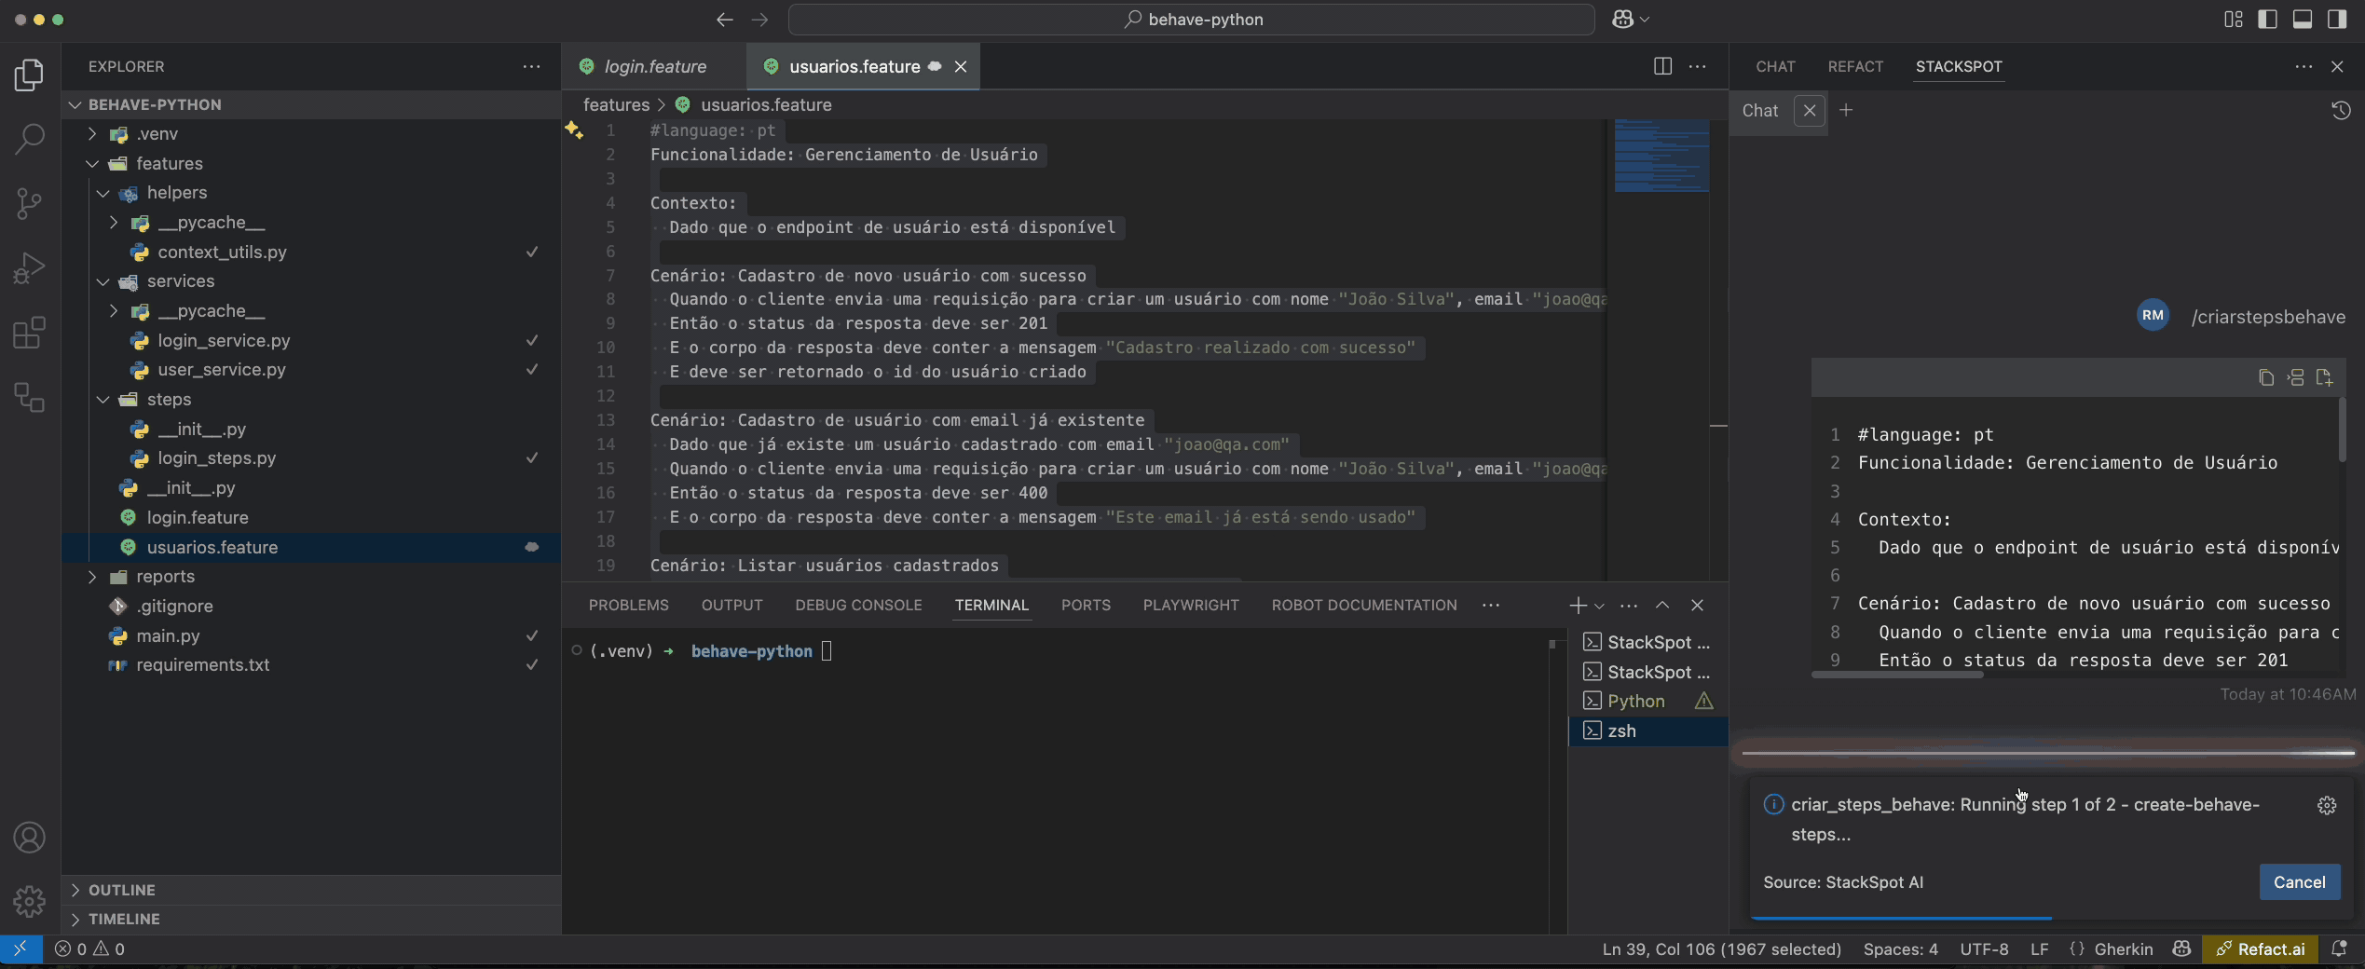Open the Explorer view in activity bar

(x=29, y=75)
